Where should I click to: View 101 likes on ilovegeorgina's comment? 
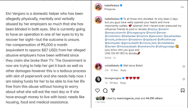tap(114, 83)
